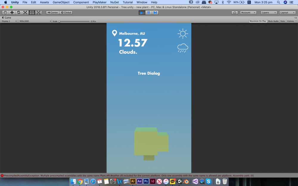Screen dimensions: 298x186
Task: Open the GameObject menu
Action: (x=61, y=2)
